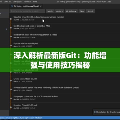This screenshot has height=120, width=120.
Task: Open commit 'Update vsce-attach-file.yml' at 17:36:37
Action: click(25, 43)
